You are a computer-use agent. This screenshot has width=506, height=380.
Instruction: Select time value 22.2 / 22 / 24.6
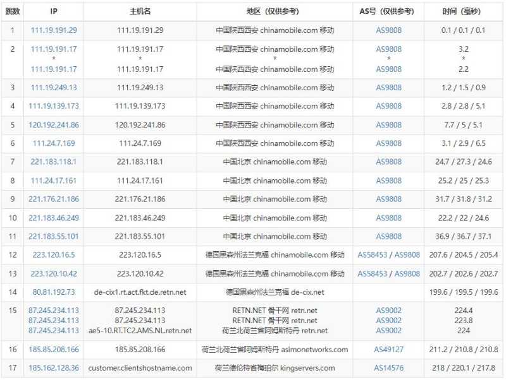tap(464, 218)
